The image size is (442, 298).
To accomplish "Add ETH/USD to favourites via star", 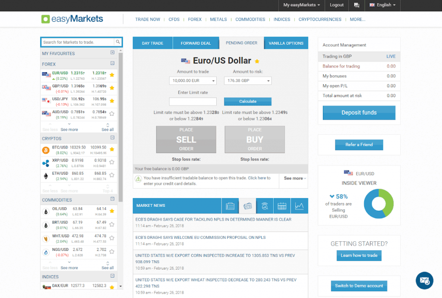I will [x=112, y=175].
